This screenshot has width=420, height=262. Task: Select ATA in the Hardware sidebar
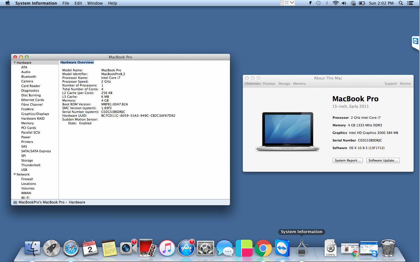pos(24,67)
